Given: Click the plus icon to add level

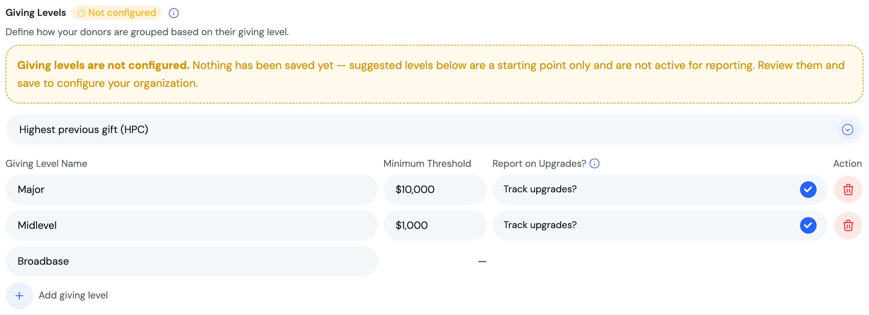Looking at the screenshot, I should click(19, 296).
